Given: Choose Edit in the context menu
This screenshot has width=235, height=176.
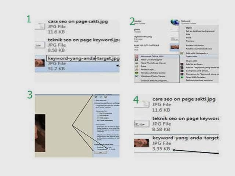Looking at the screenshot, I should [x=188, y=34].
